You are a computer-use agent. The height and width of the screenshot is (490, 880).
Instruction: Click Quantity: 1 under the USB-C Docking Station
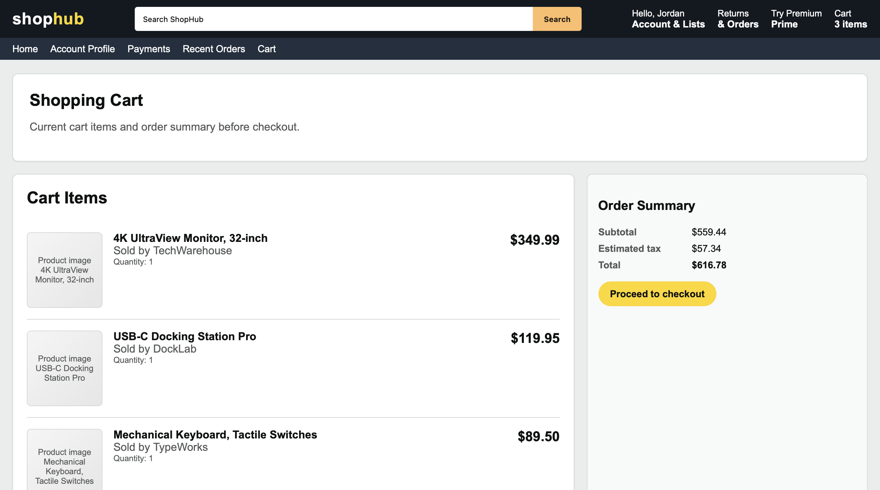click(x=133, y=360)
